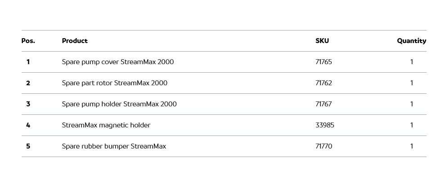This screenshot has height=188, width=441.
Task: Select position number 4 in the table
Action: 28,125
